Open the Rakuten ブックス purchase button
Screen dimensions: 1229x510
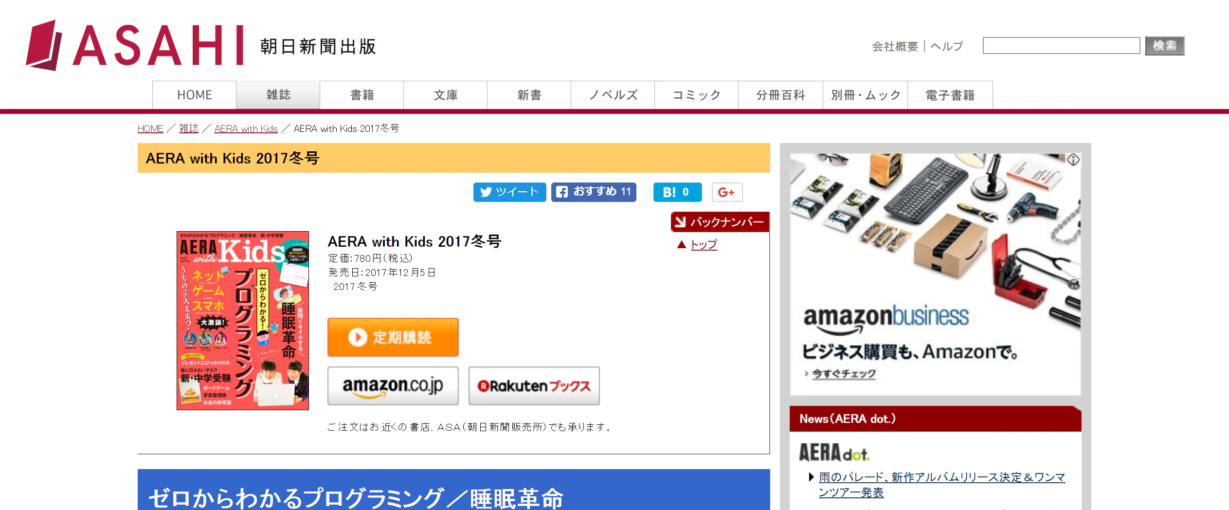tap(534, 386)
